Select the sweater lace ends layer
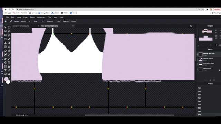221x124 pixels. coord(209,54)
